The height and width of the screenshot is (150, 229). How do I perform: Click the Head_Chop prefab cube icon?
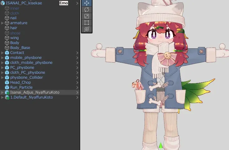point(7,82)
